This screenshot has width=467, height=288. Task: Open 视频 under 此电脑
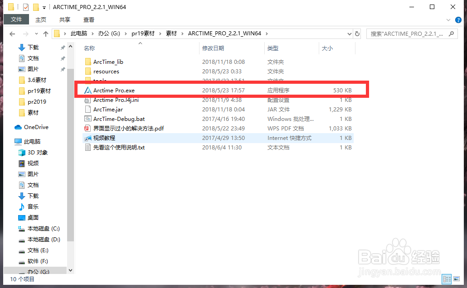coord(33,163)
